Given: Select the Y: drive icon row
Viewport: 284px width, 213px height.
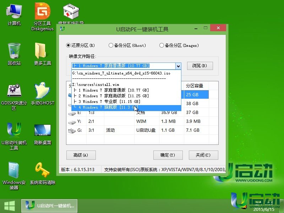Looking at the screenshot, I should (x=72, y=122).
